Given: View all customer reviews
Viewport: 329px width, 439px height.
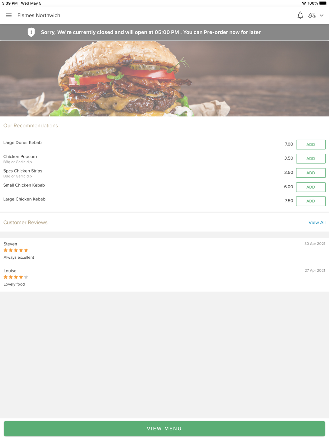Looking at the screenshot, I should [317, 222].
